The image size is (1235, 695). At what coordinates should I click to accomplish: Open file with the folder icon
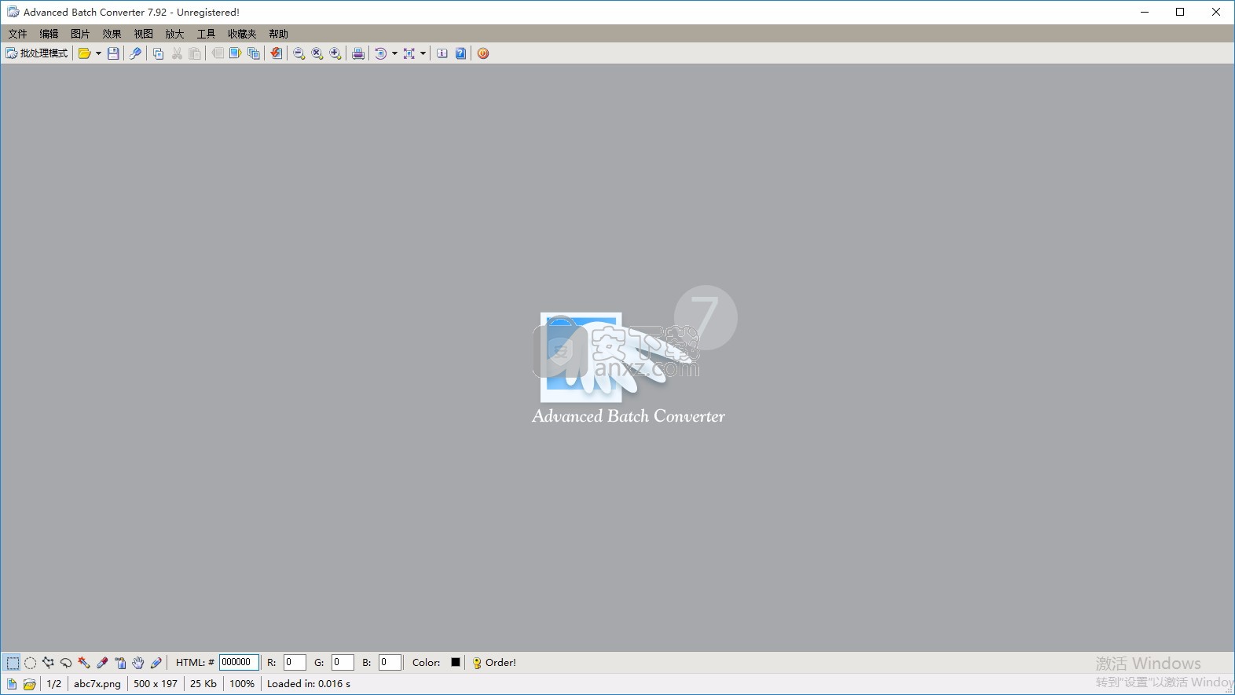(x=84, y=53)
